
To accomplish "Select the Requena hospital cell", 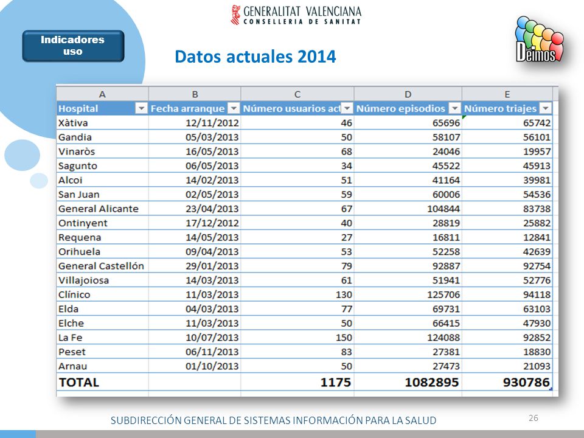I will tap(102, 237).
